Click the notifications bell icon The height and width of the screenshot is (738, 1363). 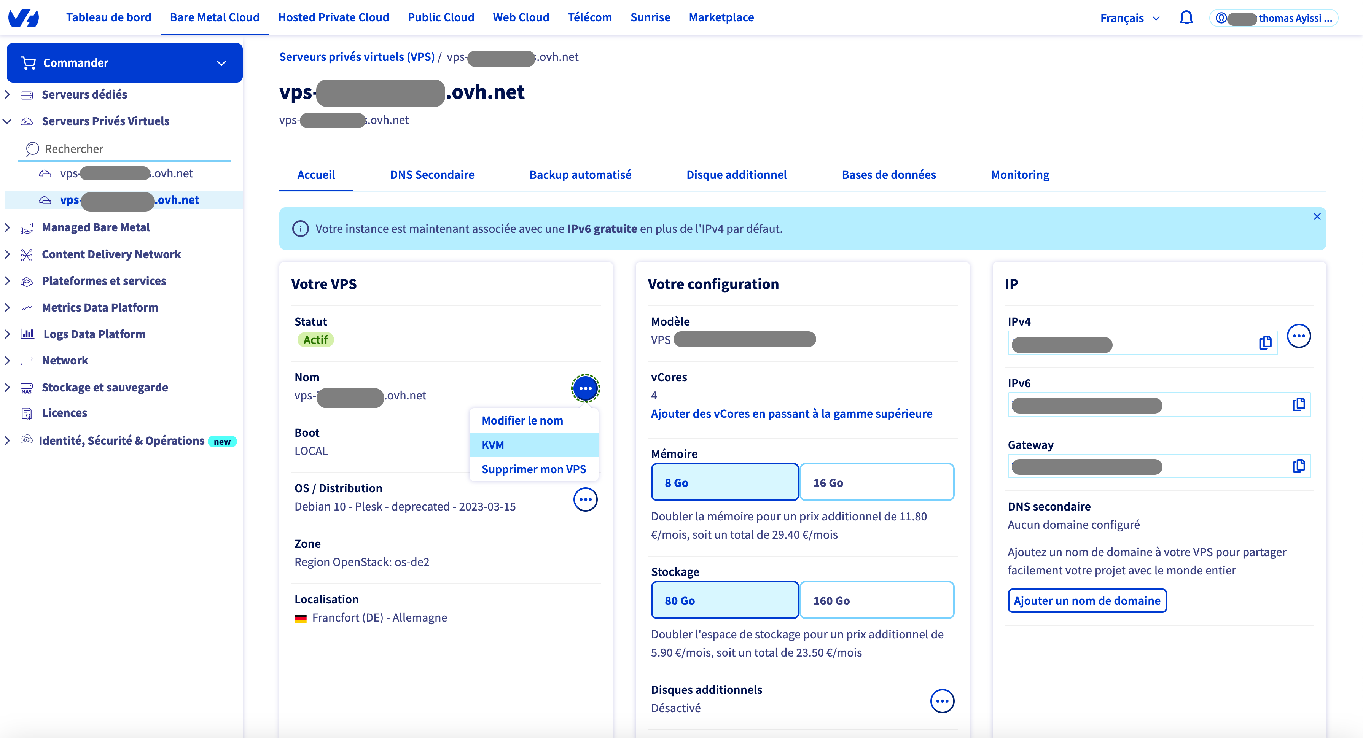pos(1186,18)
